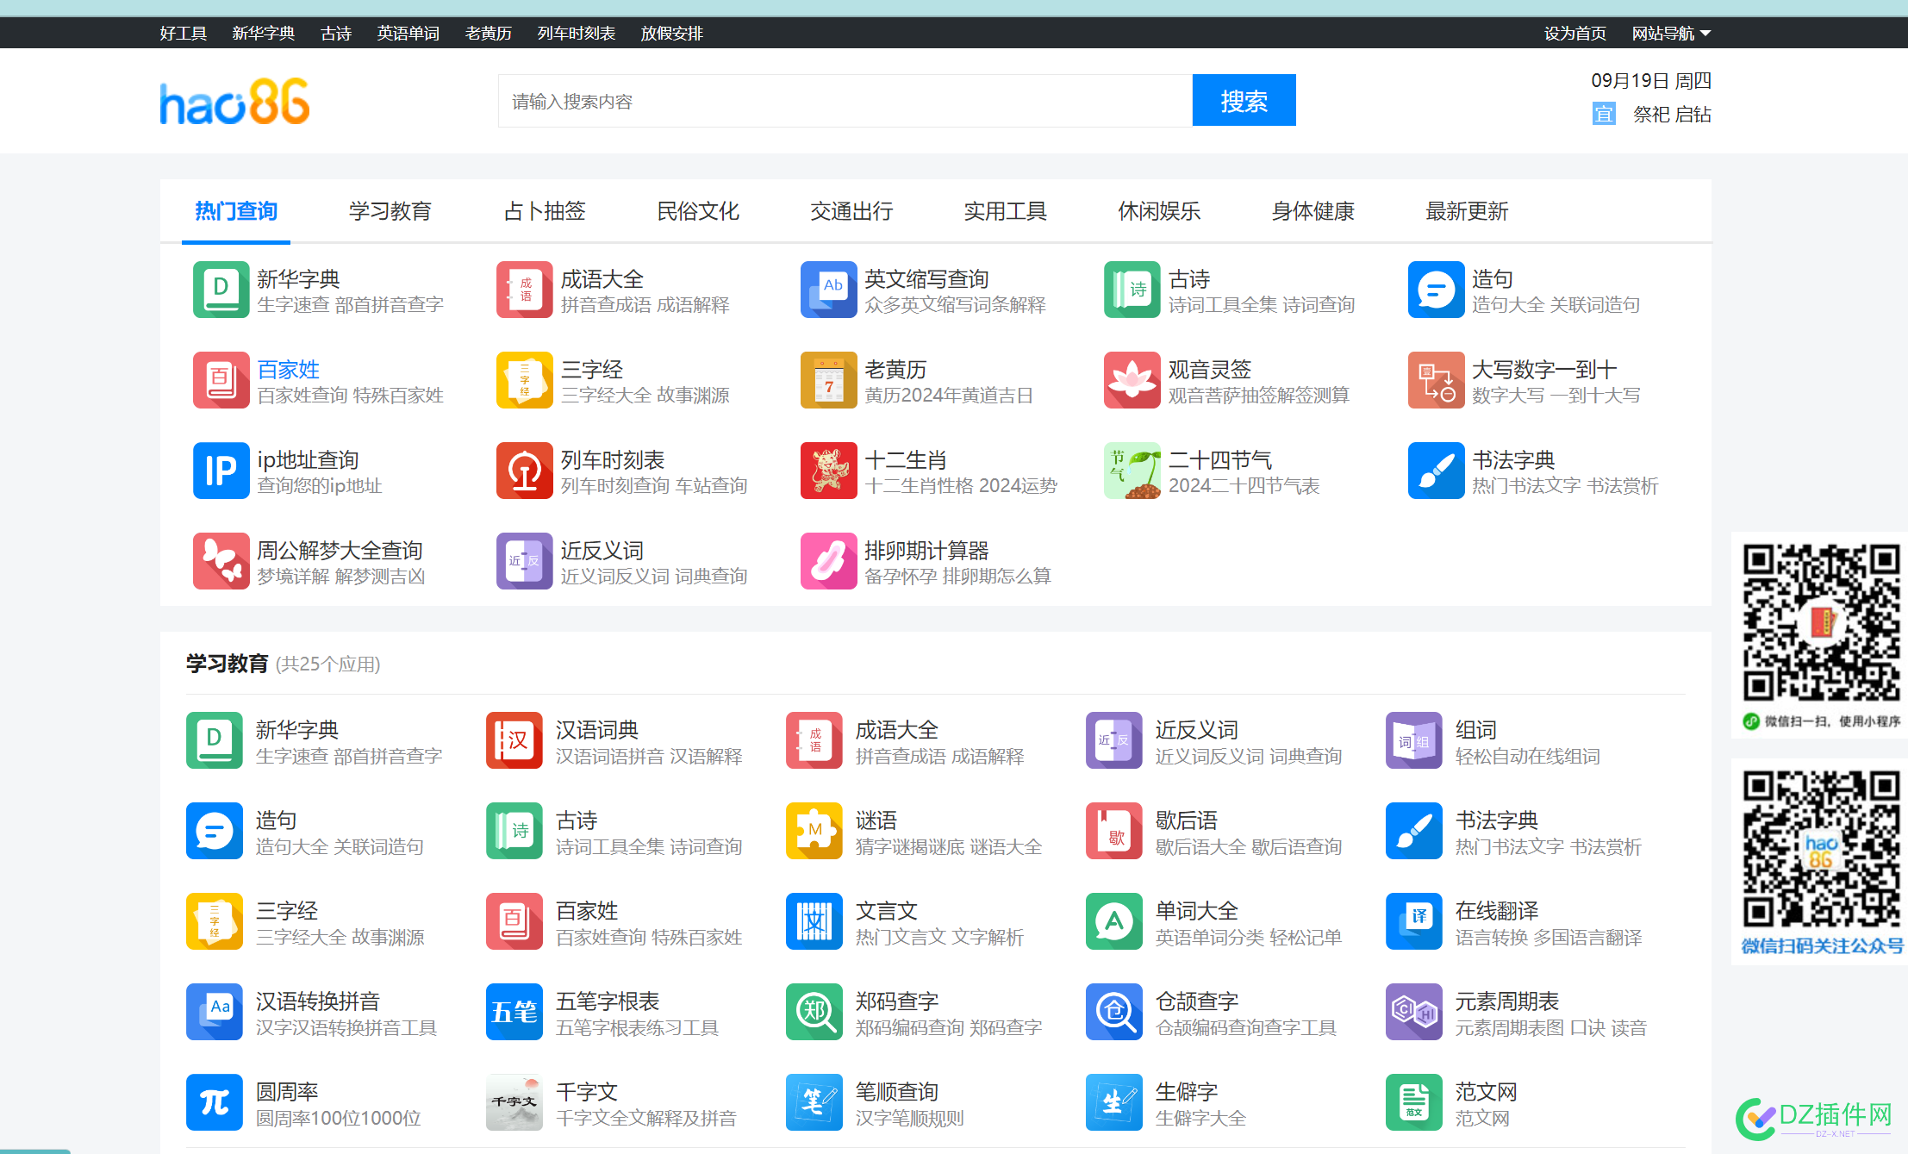
Task: Open the 圆周率 pi icon
Action: pos(215,1102)
